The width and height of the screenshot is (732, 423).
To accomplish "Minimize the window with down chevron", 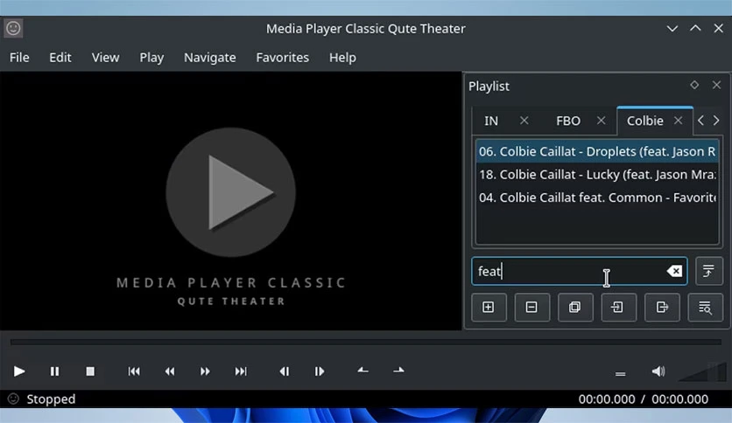I will coord(672,29).
